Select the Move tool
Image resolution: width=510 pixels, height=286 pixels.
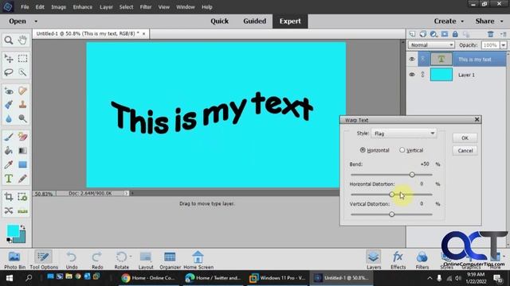[9, 58]
